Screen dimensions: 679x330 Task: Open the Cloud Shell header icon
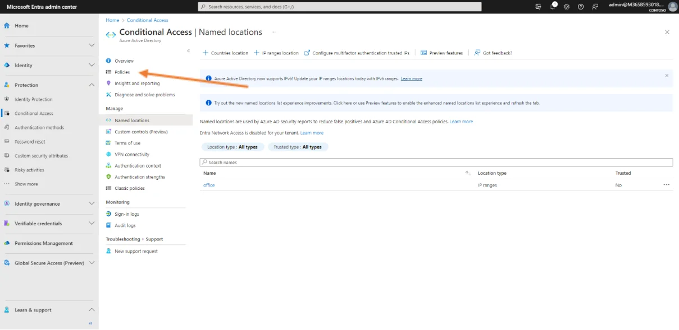(539, 7)
